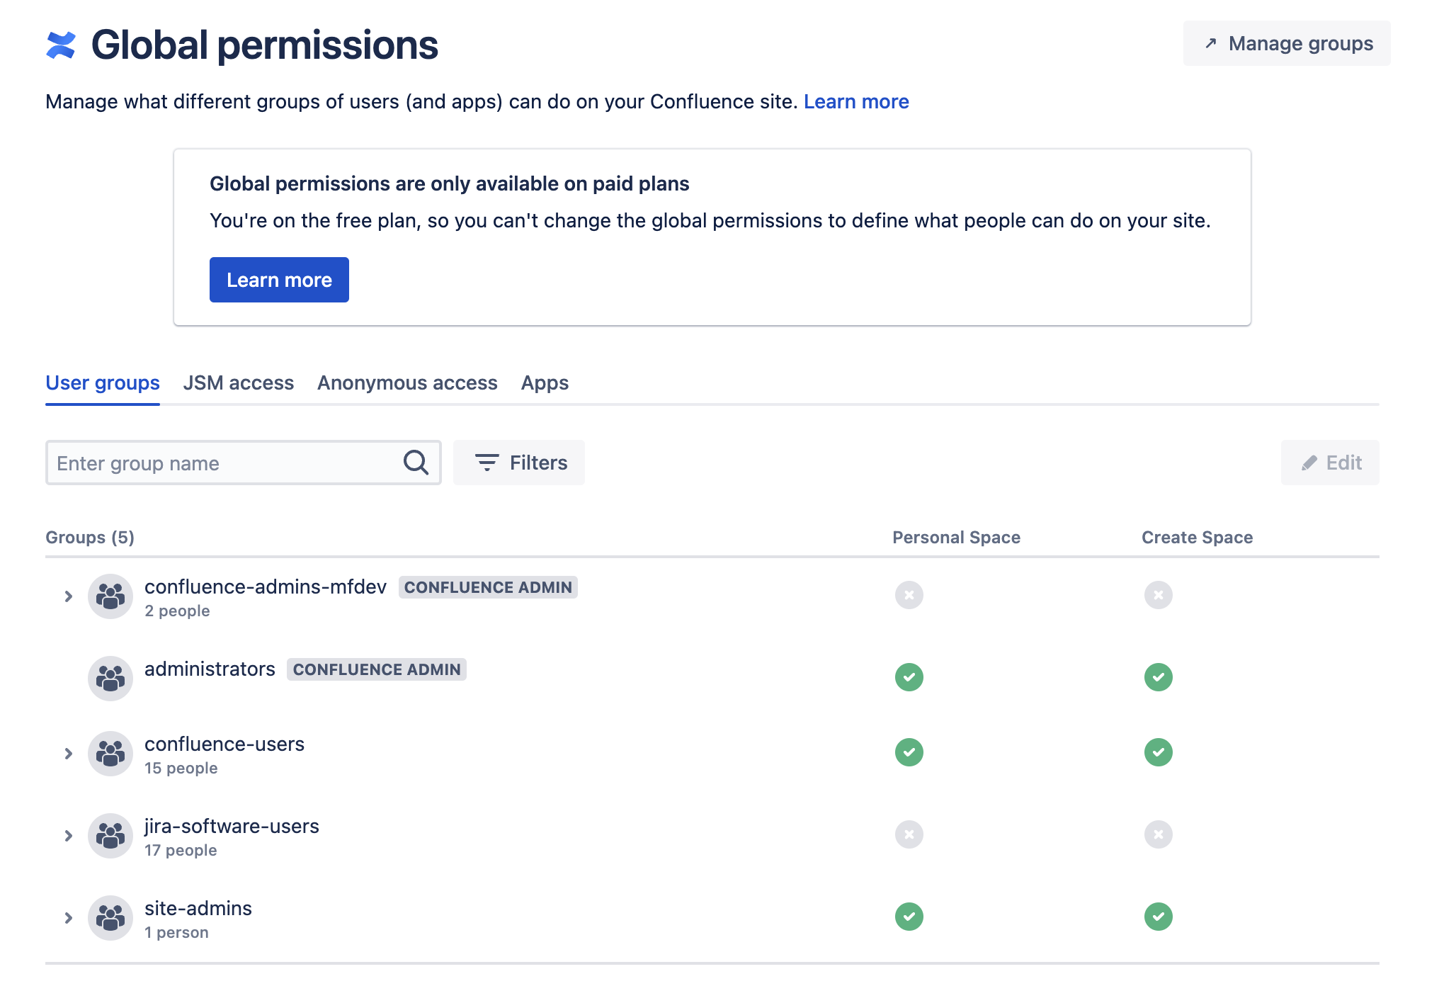
Task: Click the blue Learn more button
Action: tap(279, 280)
